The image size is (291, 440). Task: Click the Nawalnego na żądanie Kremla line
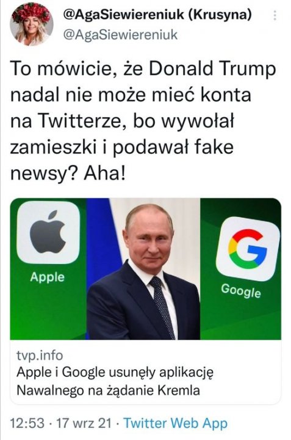click(108, 391)
